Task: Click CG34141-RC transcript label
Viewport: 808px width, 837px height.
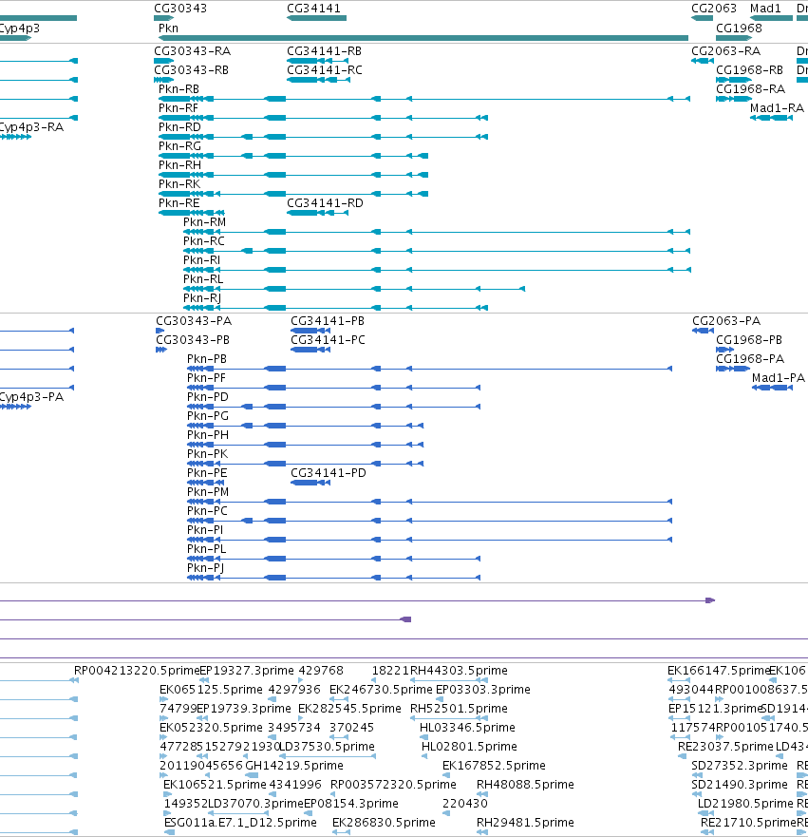Action: pos(325,70)
